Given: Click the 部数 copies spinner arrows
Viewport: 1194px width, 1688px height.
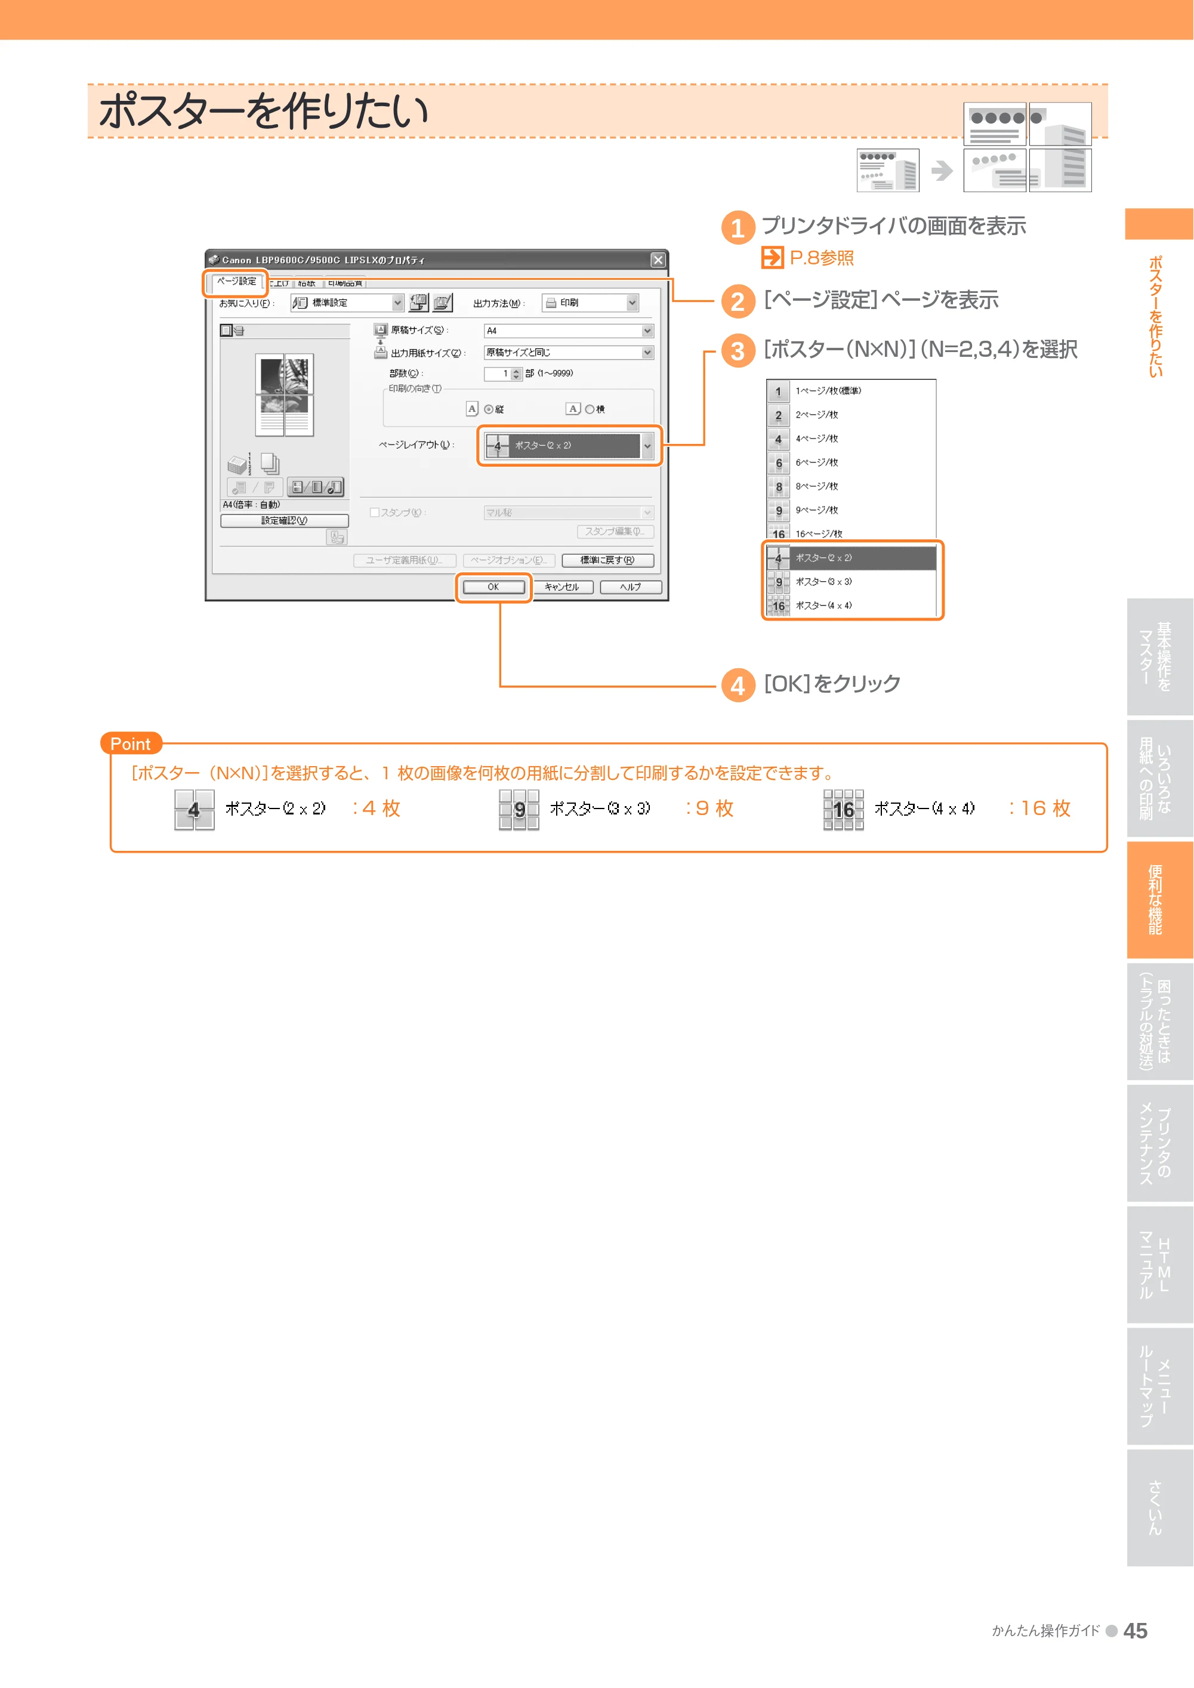Looking at the screenshot, I should pos(516,374).
